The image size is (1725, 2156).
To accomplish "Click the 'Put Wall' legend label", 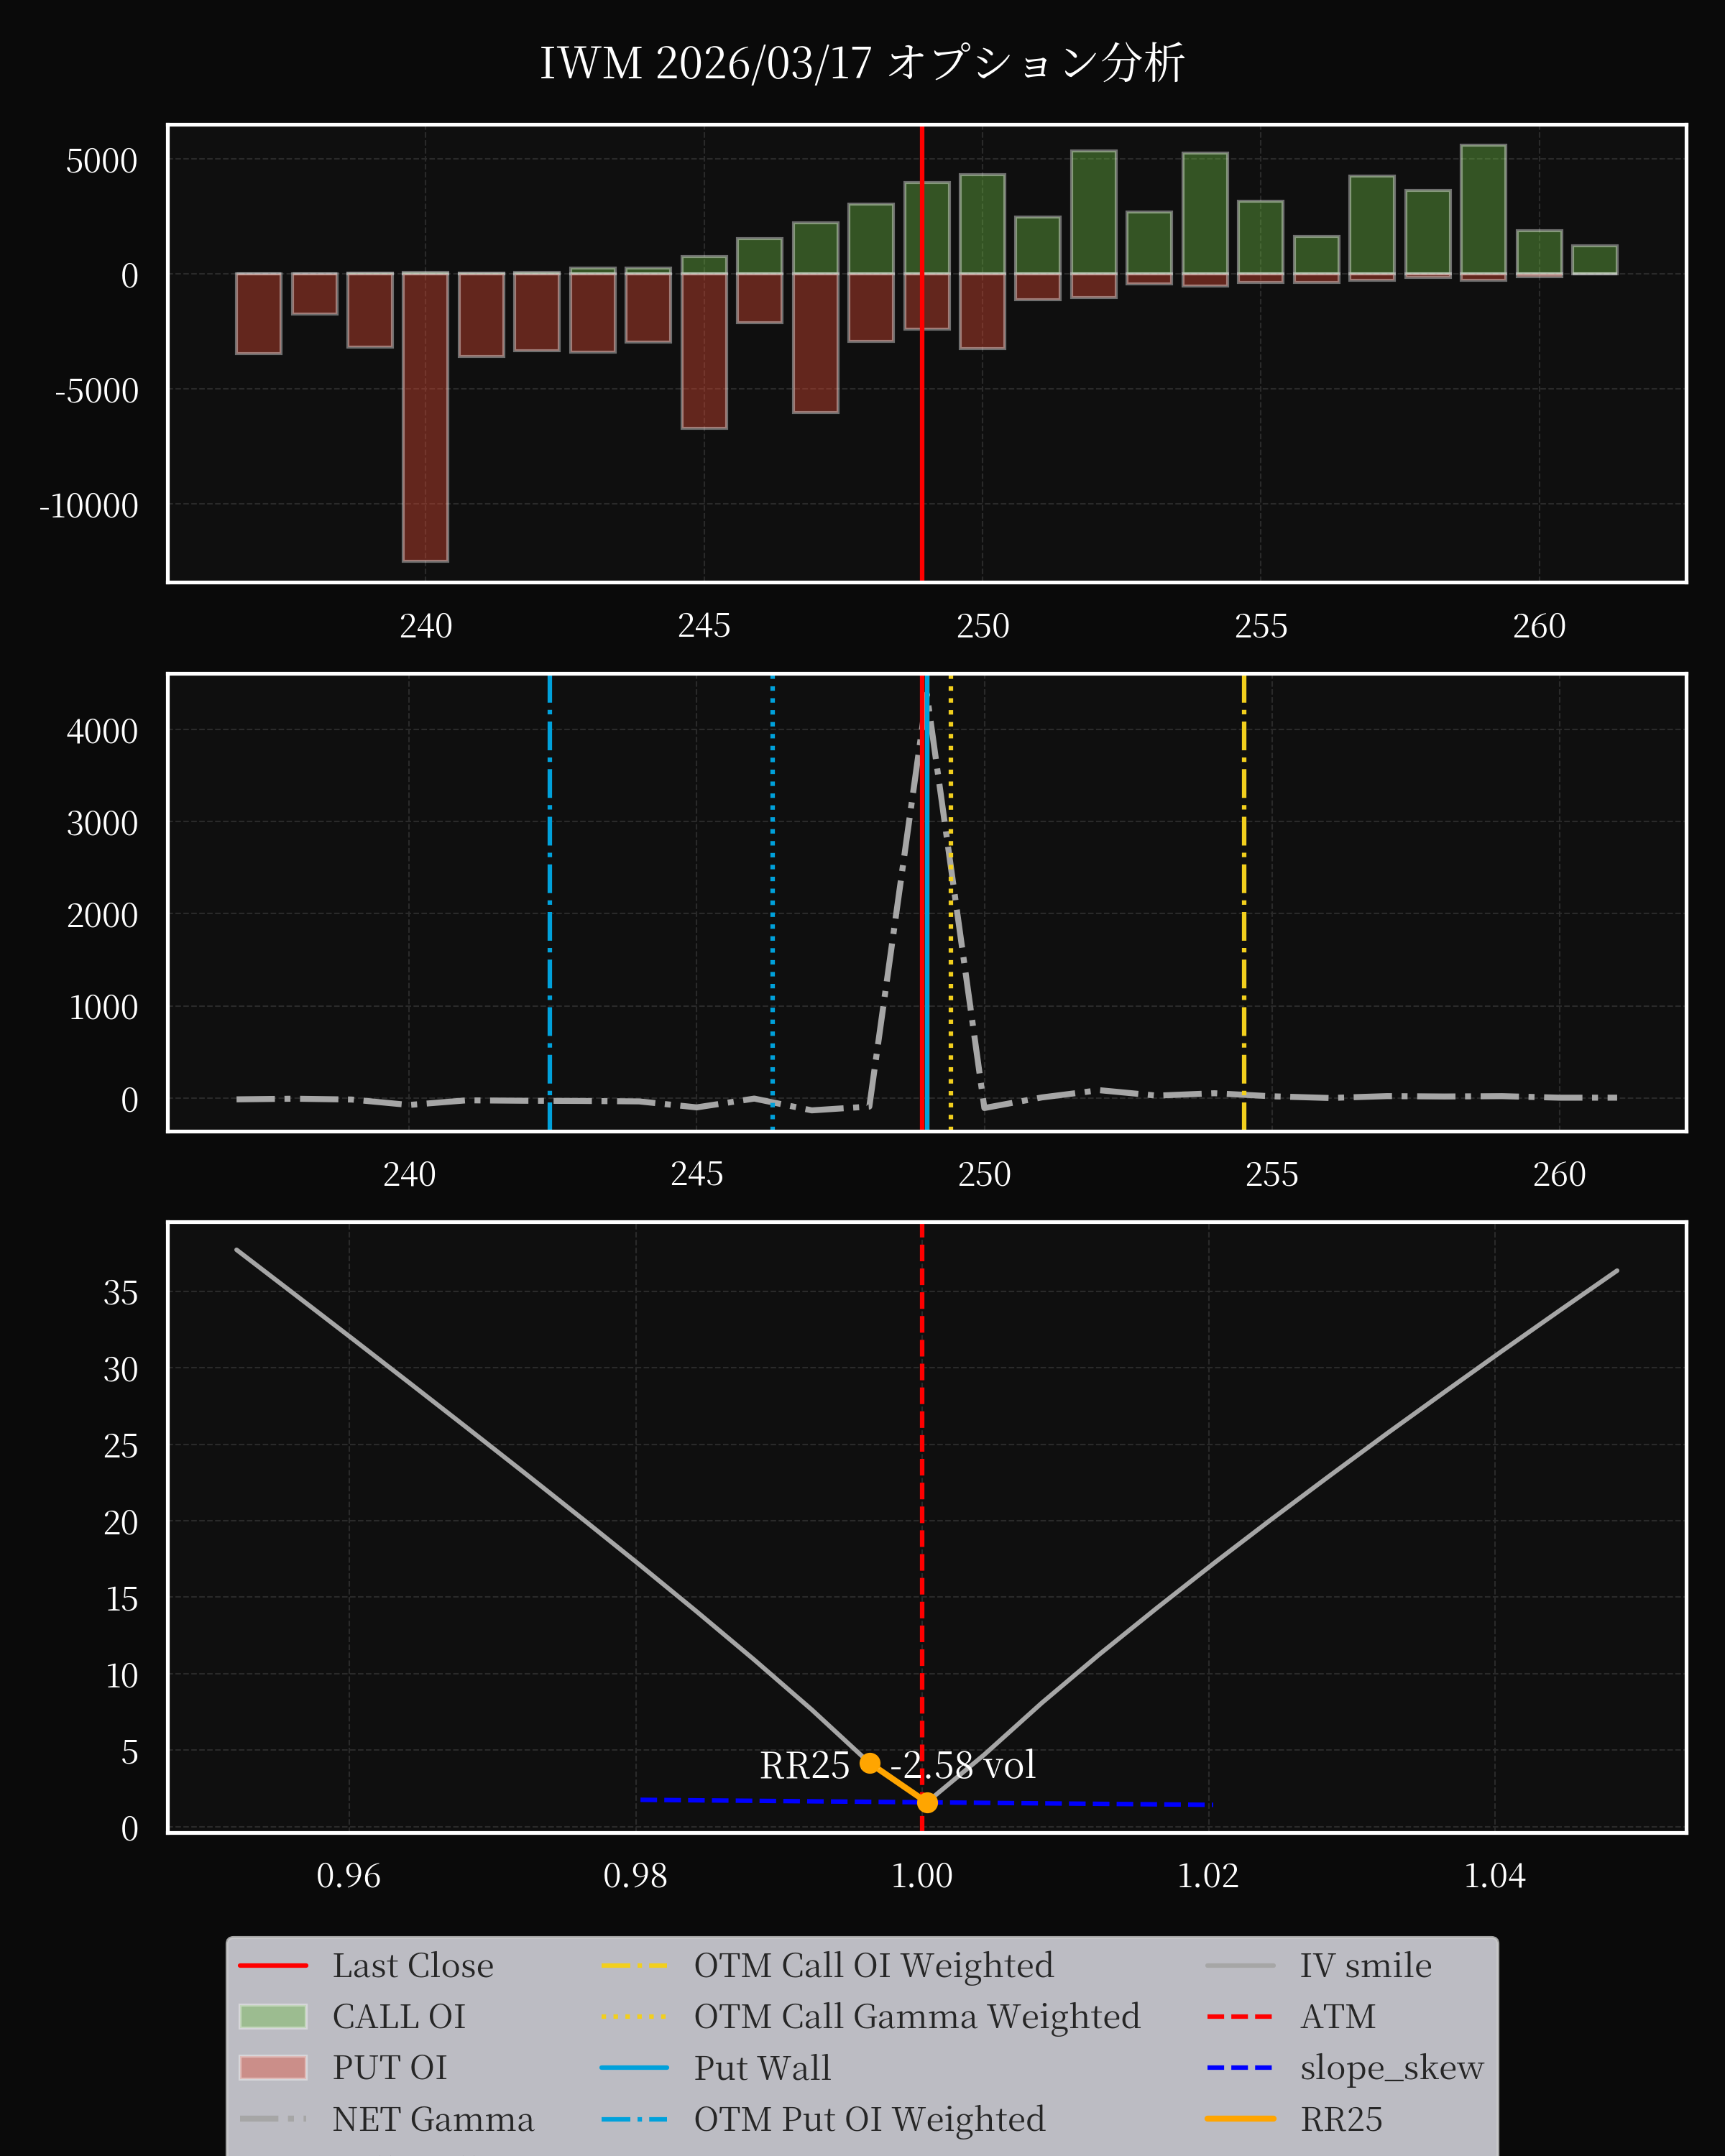I will (762, 2067).
